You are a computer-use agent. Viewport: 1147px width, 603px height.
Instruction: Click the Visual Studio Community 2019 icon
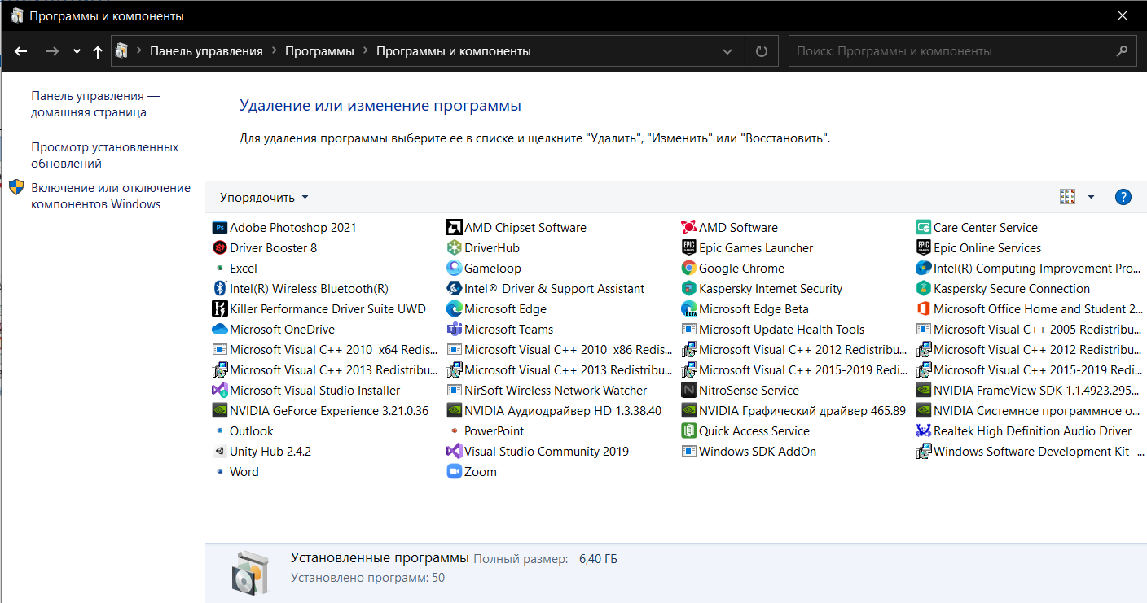point(454,452)
